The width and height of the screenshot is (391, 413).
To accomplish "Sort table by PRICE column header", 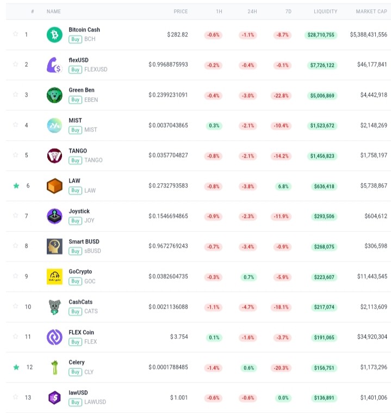I will point(181,11).
